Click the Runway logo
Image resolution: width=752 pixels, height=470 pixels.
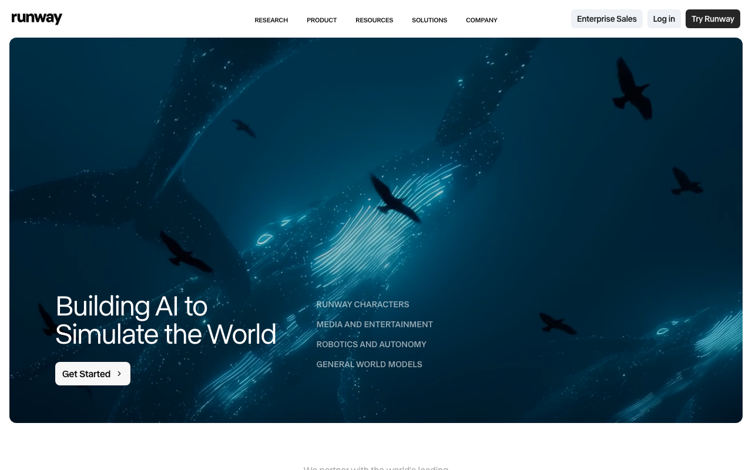point(37,19)
